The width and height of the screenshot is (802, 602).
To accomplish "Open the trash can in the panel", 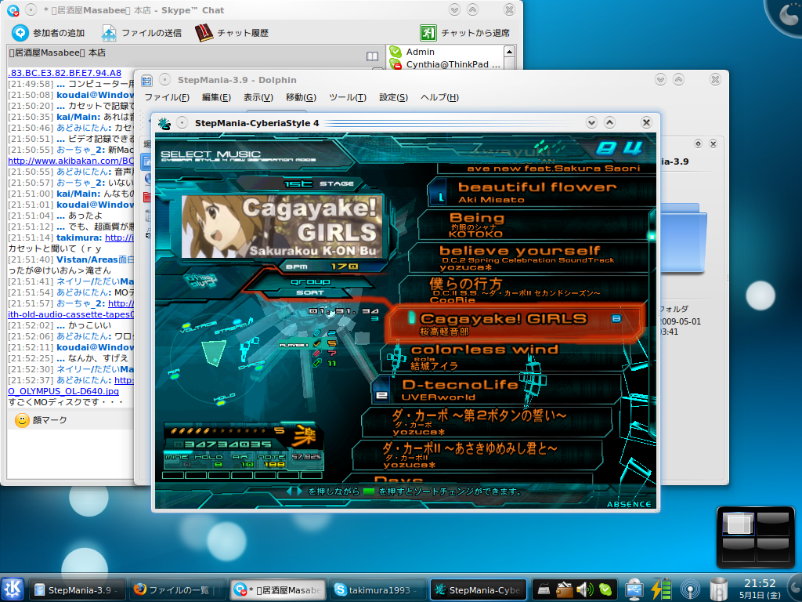I will point(719,589).
